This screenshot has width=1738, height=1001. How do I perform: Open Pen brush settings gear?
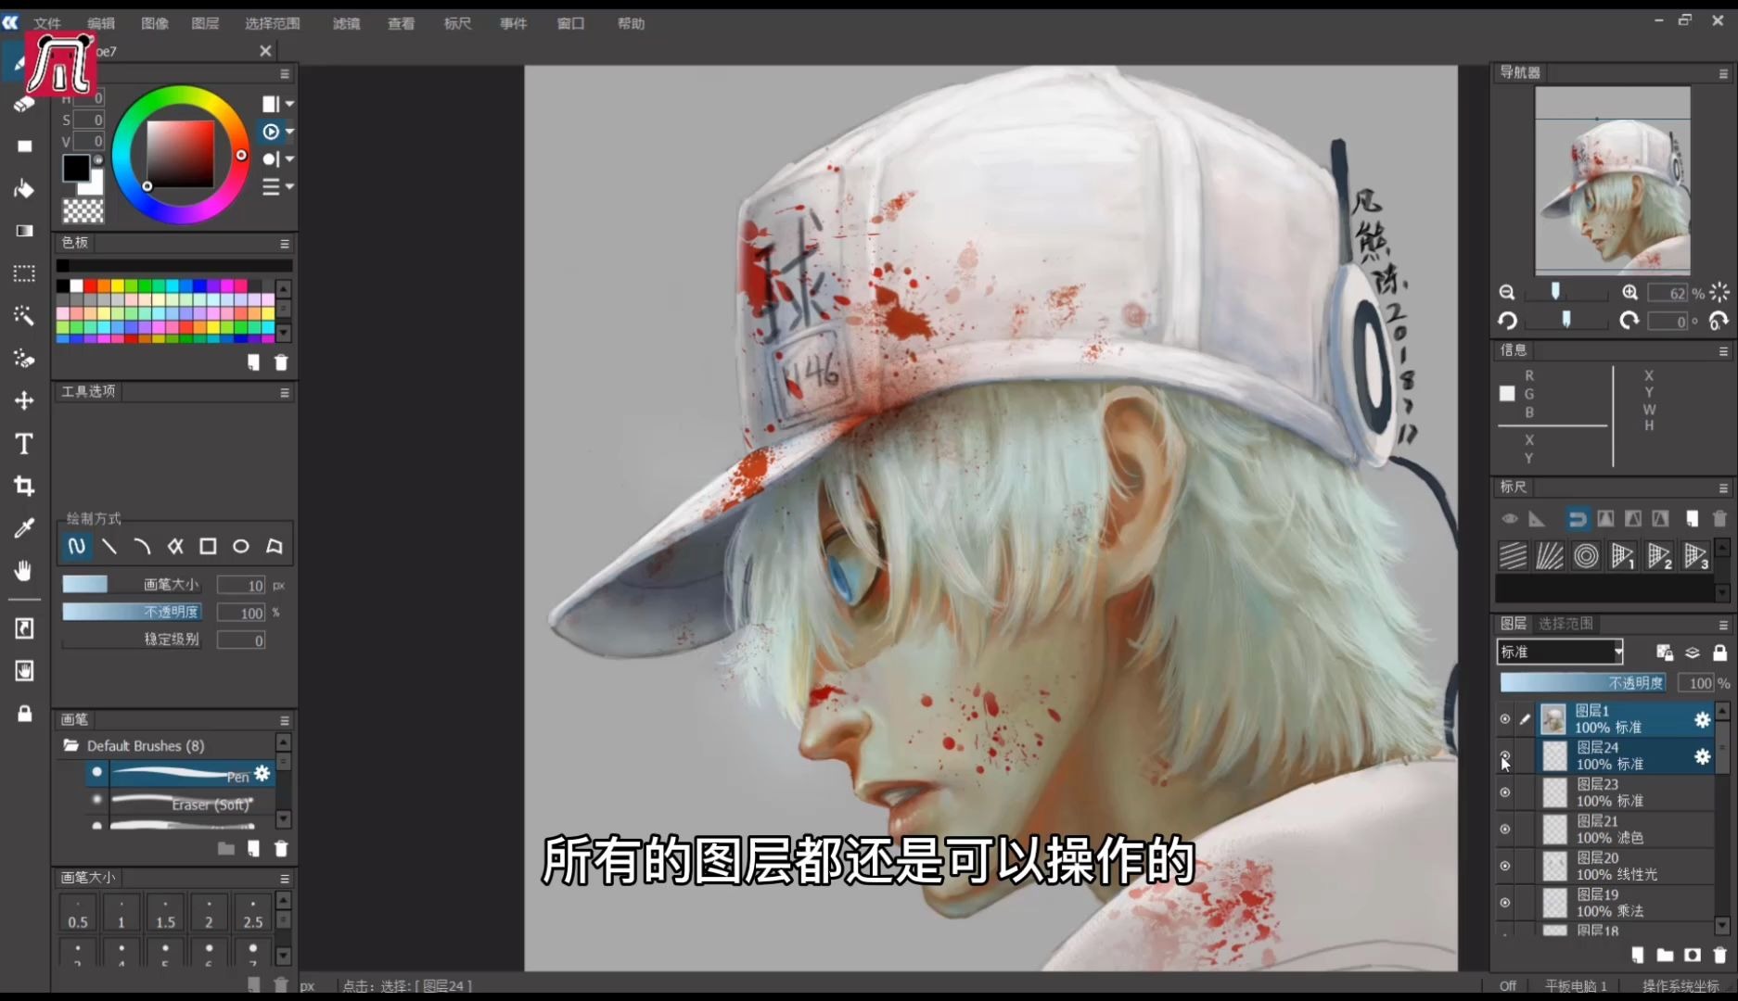pos(262,773)
